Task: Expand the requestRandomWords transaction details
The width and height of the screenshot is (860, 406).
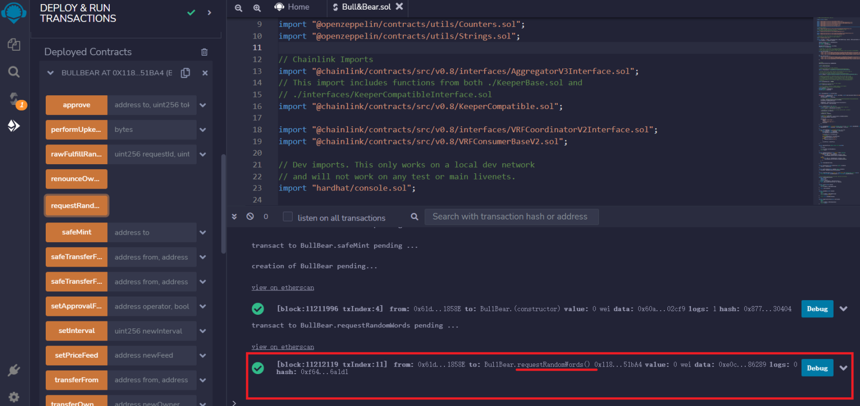Action: [x=843, y=368]
